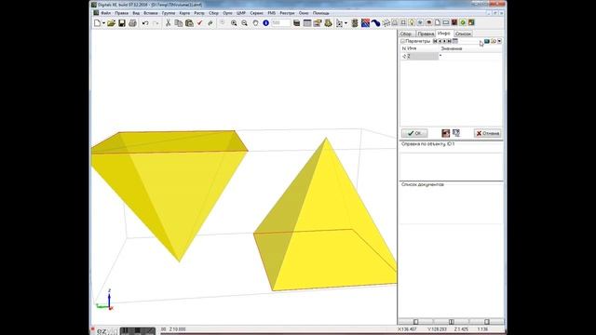Click the red picture icon beside OK
The height and width of the screenshot is (335, 596).
click(446, 133)
